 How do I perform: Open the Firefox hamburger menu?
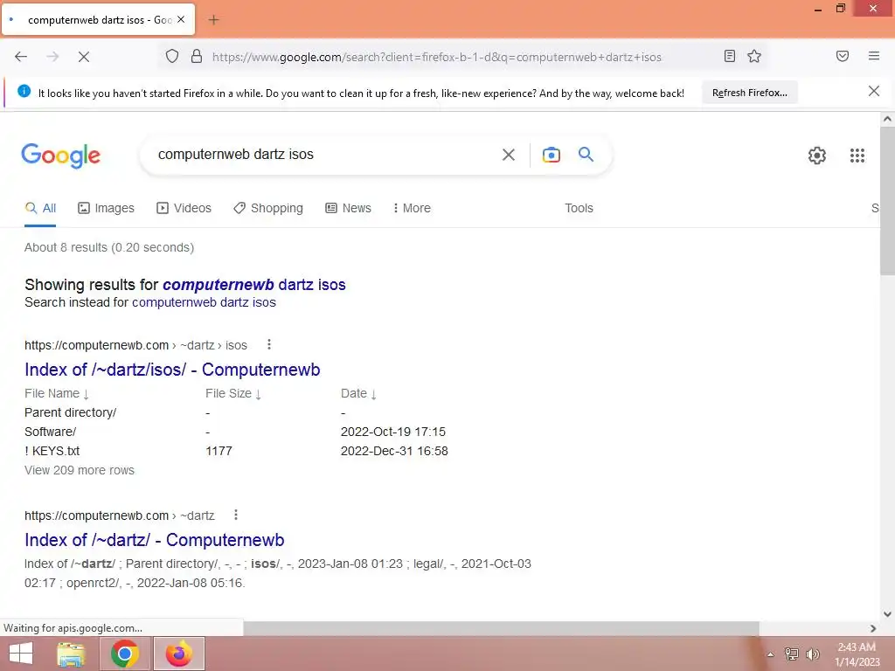[x=873, y=56]
